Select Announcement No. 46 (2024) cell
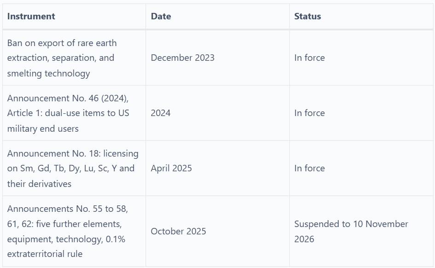This screenshot has height=268, width=435. click(x=74, y=113)
